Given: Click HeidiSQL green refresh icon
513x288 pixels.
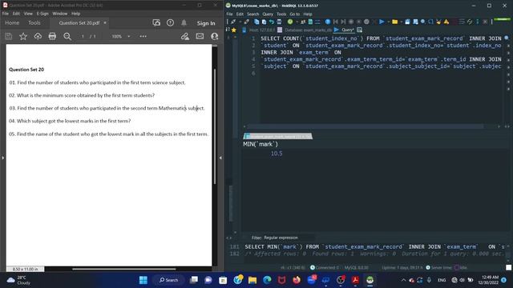Looking at the screenshot, I should pos(290,22).
